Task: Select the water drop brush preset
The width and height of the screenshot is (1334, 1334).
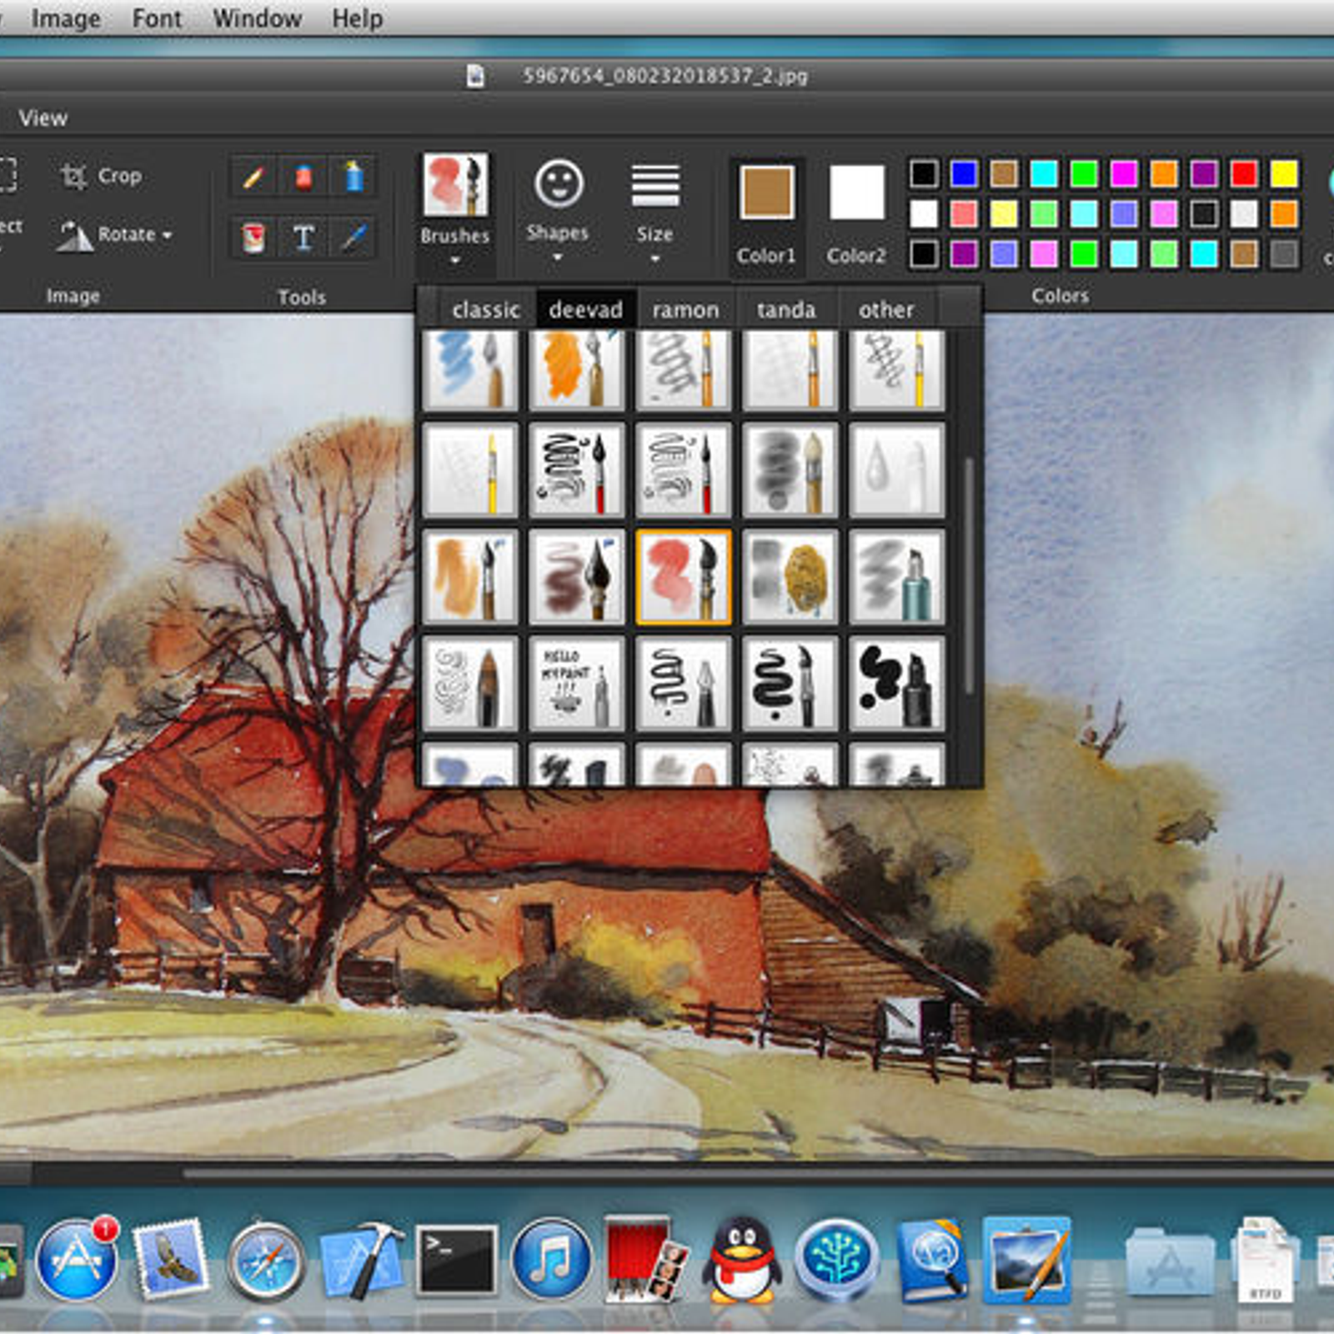Action: (896, 470)
